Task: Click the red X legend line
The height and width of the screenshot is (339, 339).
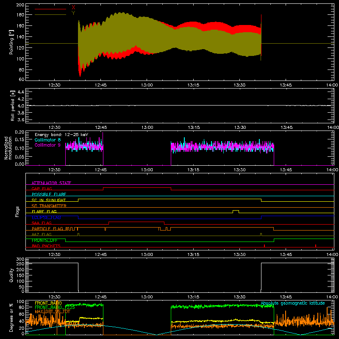Action: [50, 9]
